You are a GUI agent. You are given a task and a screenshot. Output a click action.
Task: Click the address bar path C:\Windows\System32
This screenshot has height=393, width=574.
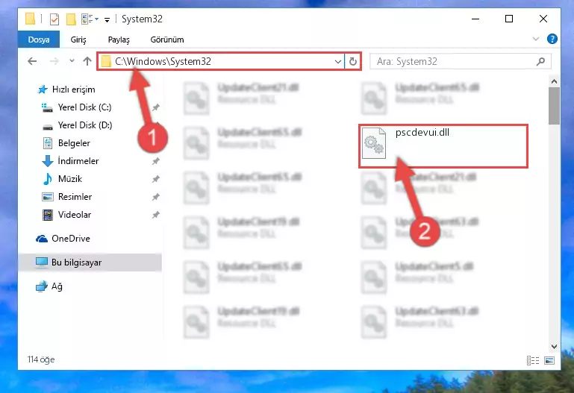coord(163,61)
